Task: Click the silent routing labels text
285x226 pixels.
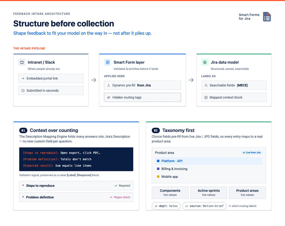Action: (x=244, y=206)
